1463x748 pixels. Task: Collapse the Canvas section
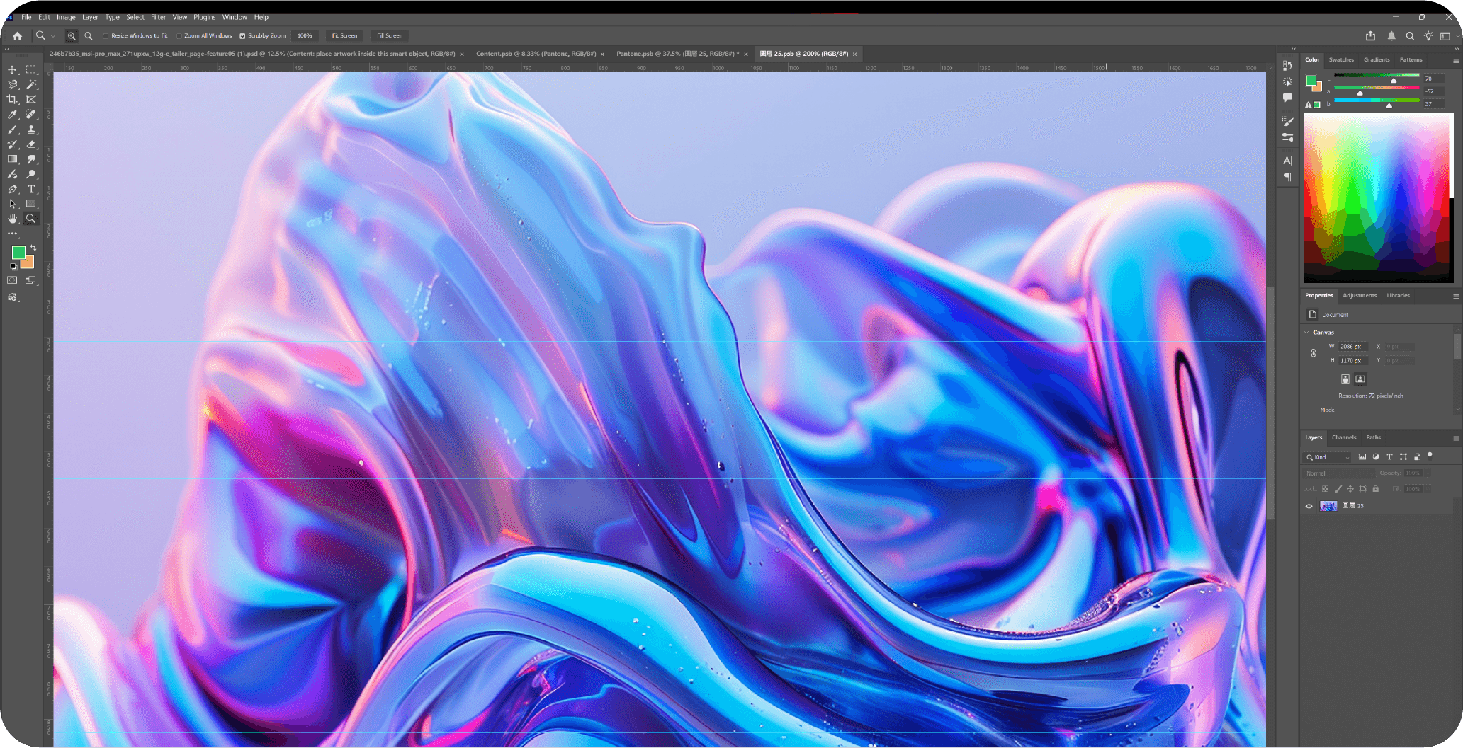click(x=1307, y=332)
